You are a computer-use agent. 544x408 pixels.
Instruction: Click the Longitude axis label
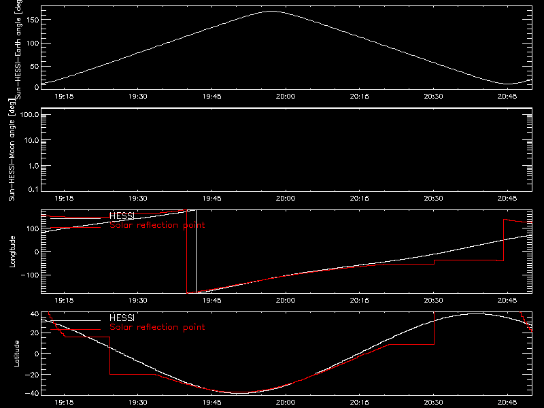(12, 252)
